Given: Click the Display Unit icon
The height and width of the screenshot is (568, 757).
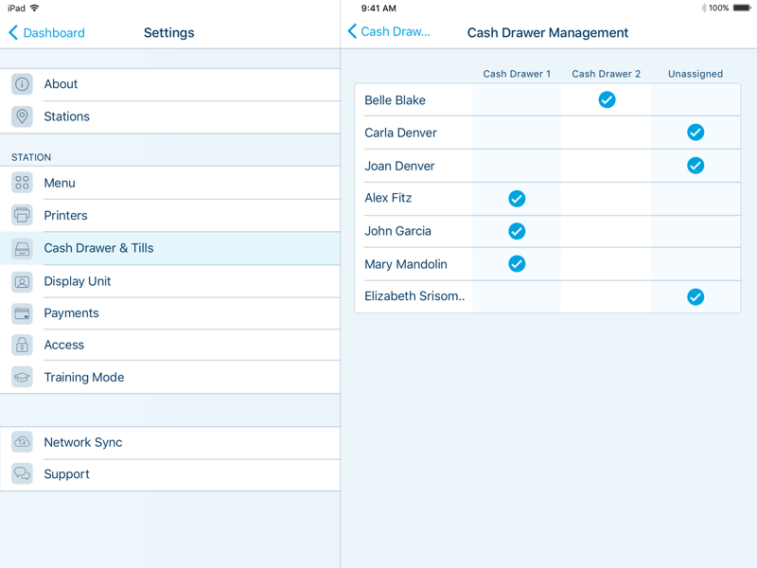Looking at the screenshot, I should 22,281.
